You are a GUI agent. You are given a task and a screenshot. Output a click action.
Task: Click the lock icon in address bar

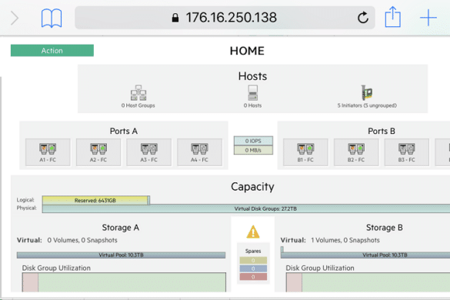click(175, 18)
